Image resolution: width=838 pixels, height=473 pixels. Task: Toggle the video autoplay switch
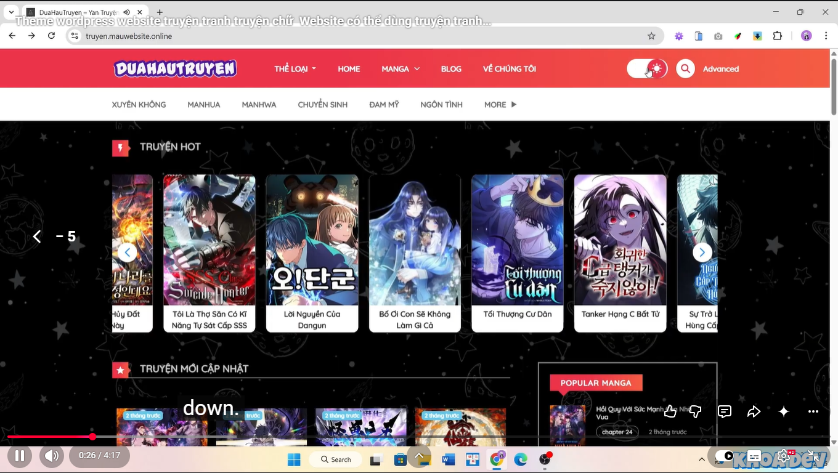[725, 456]
